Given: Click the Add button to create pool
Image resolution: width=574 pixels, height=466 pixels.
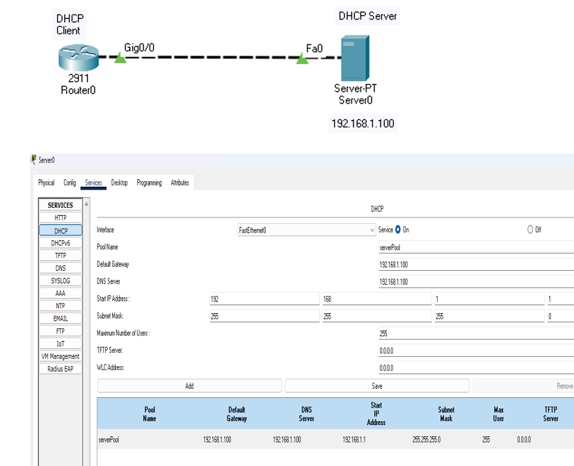Looking at the screenshot, I should click(189, 385).
